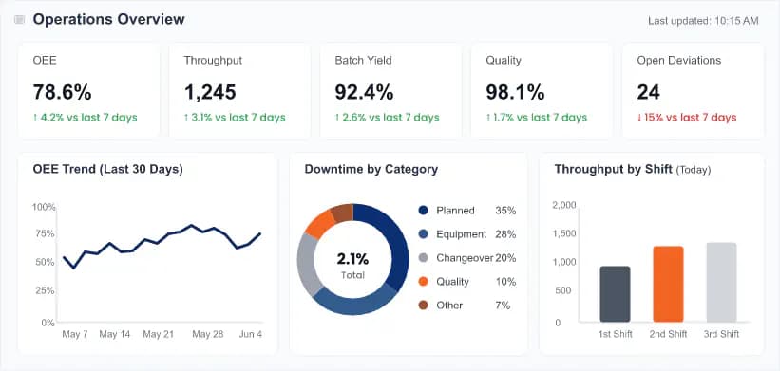Click the 3.1% vs last 7 days change
Image resolution: width=780 pixels, height=371 pixels.
(235, 118)
